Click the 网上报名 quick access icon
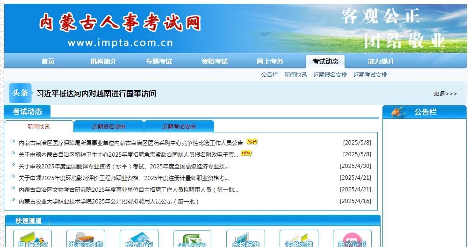The width and height of the screenshot is (468, 247). (32, 239)
